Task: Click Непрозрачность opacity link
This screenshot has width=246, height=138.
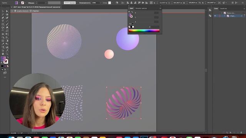Action: pyautogui.click(x=85, y=3)
